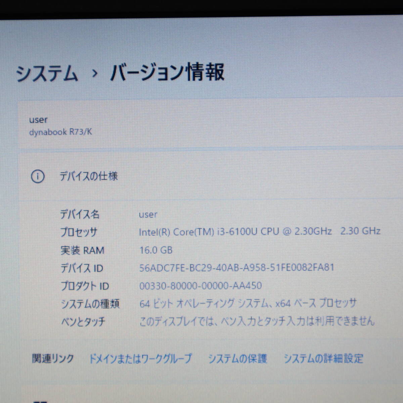Select the dynabook R73/K model text
The image size is (403, 403).
[60, 132]
